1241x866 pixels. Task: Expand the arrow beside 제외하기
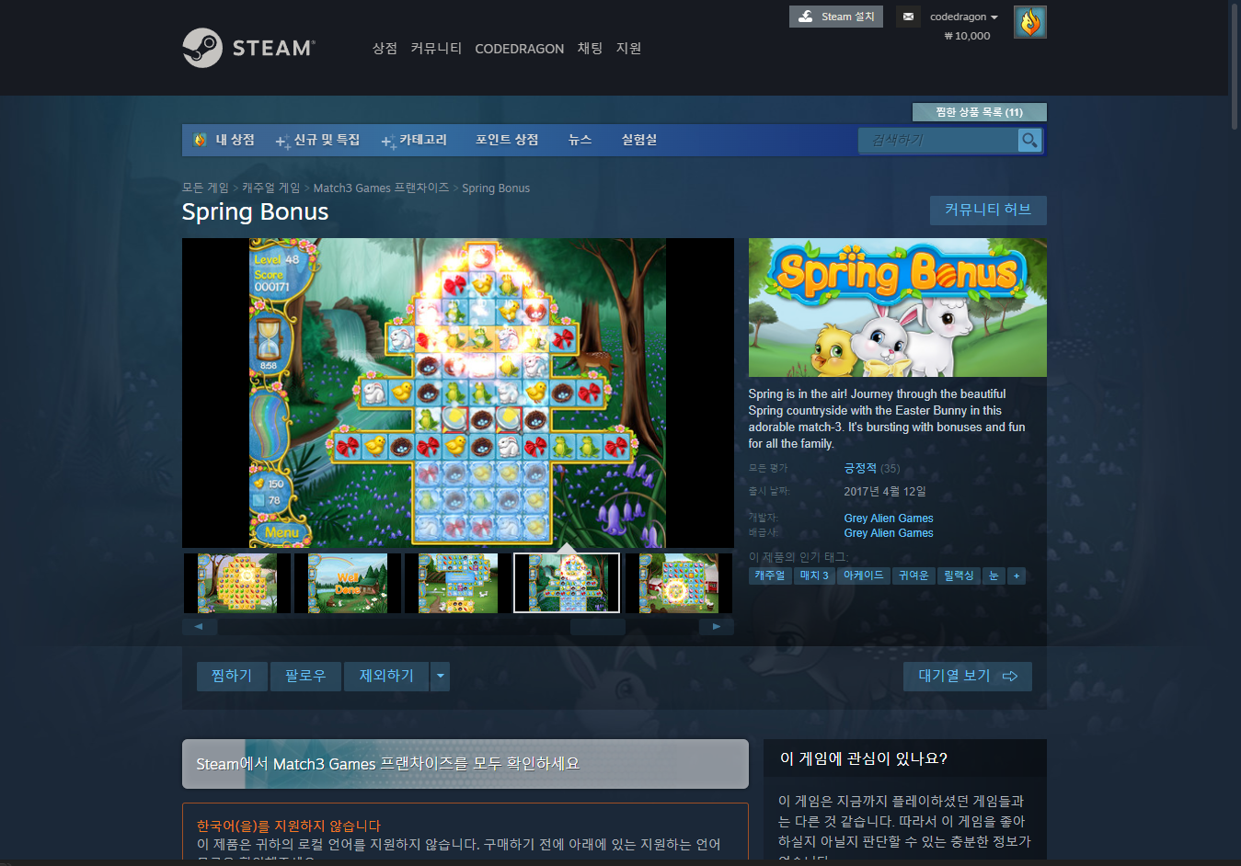pyautogui.click(x=441, y=677)
